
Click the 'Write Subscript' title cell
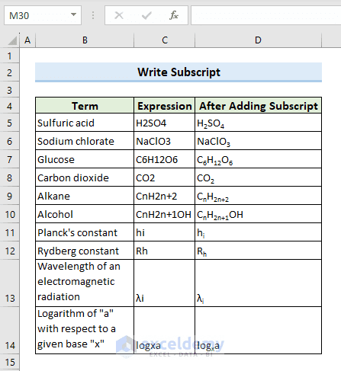point(179,72)
